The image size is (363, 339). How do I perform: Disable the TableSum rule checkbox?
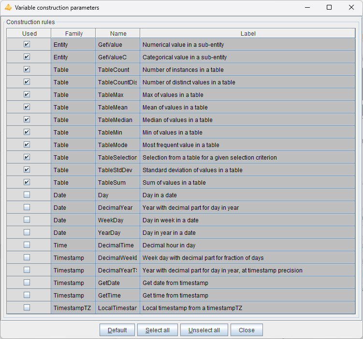27,182
